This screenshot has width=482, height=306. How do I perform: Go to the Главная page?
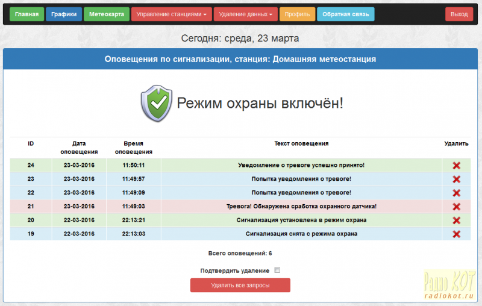click(27, 14)
